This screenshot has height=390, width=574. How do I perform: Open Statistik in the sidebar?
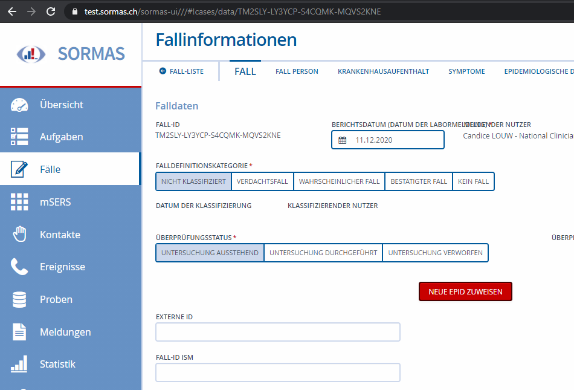(x=70, y=364)
